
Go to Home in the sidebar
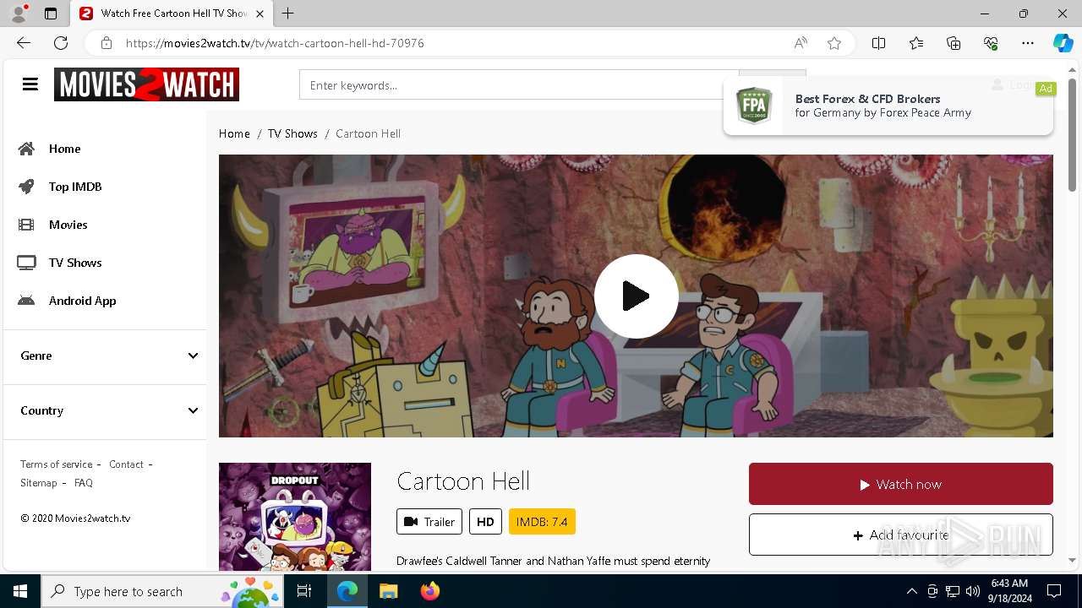tap(64, 149)
